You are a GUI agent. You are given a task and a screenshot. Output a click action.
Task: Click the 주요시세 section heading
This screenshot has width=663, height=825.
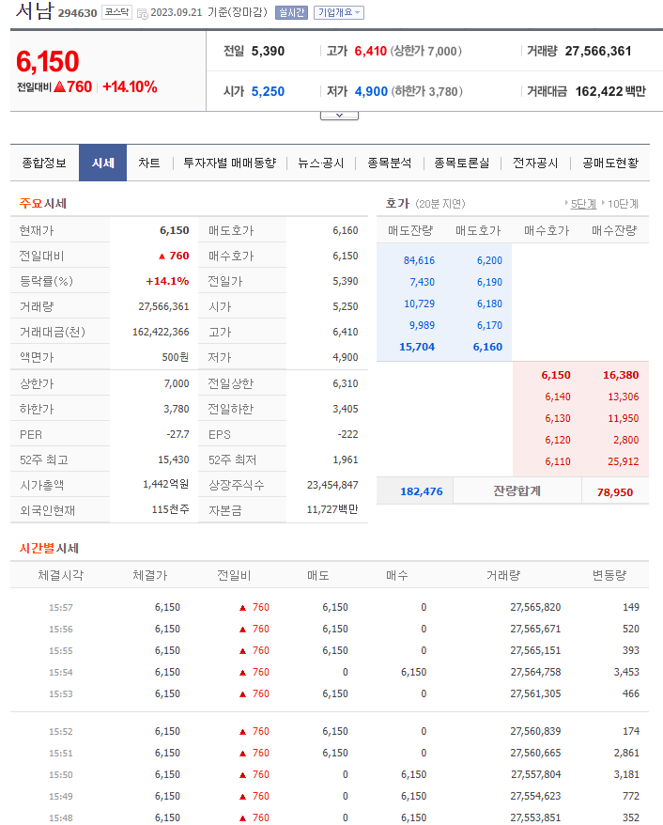point(42,204)
